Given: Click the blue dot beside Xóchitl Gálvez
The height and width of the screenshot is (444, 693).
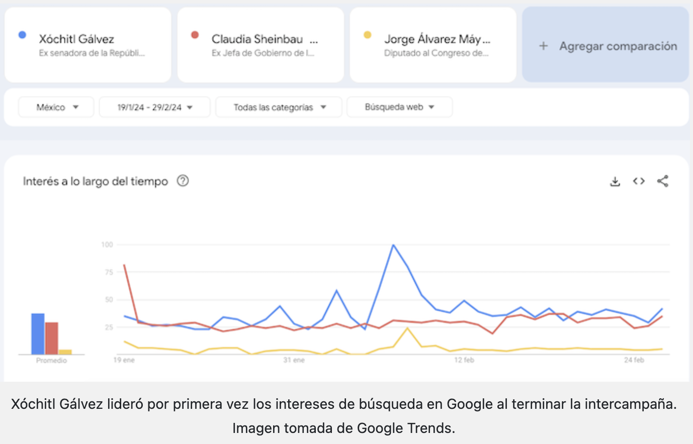Looking at the screenshot, I should [x=22, y=35].
